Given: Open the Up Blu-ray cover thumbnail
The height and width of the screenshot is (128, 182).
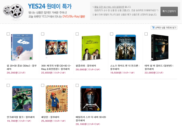Looking at the screenshot, I should (x=22, y=47).
